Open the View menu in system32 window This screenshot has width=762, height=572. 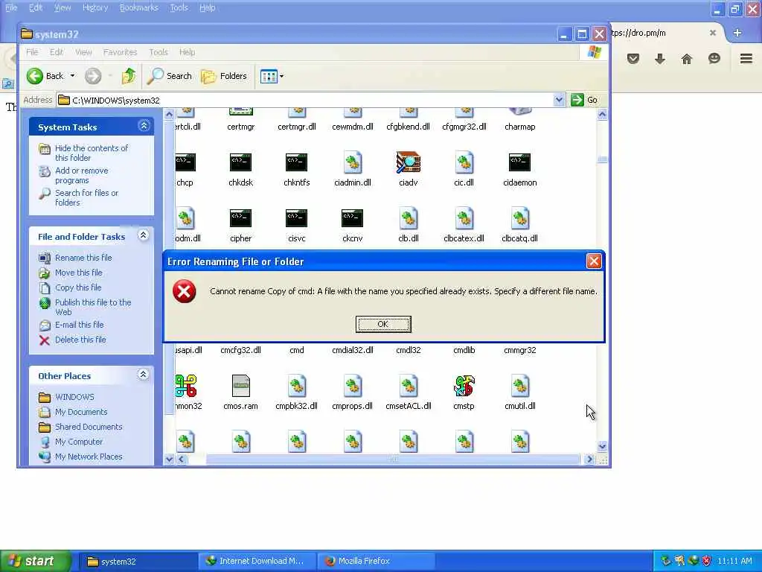(83, 52)
